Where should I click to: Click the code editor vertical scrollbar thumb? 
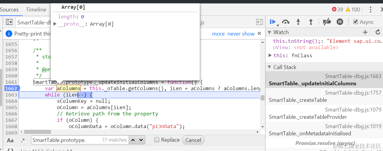pos(262,98)
